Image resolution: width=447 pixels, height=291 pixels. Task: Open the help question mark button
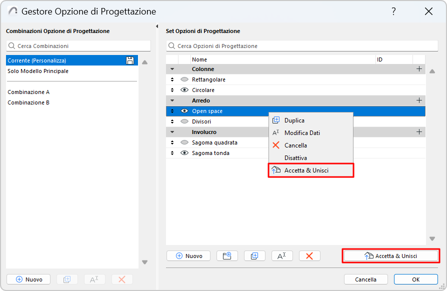point(394,11)
